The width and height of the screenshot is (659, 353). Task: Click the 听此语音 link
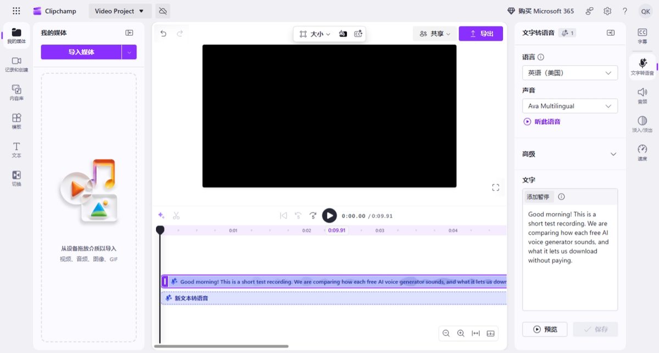click(542, 122)
